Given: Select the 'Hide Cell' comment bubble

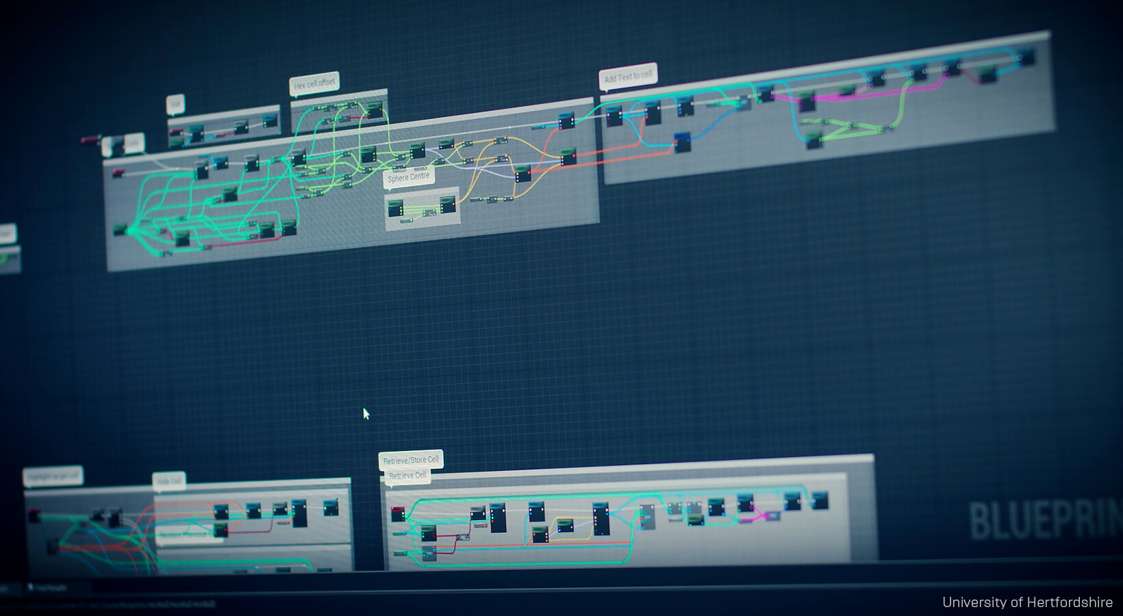Looking at the screenshot, I should point(168,480).
